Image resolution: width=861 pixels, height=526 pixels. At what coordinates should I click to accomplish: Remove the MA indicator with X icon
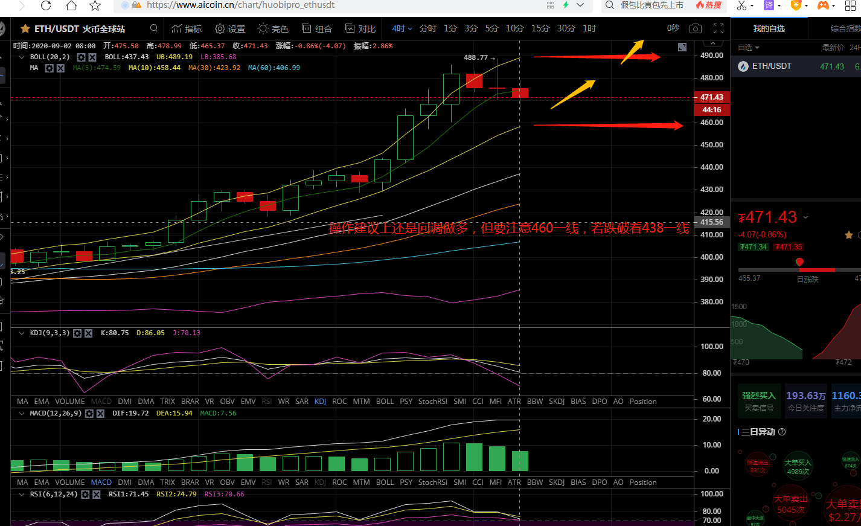(x=60, y=68)
